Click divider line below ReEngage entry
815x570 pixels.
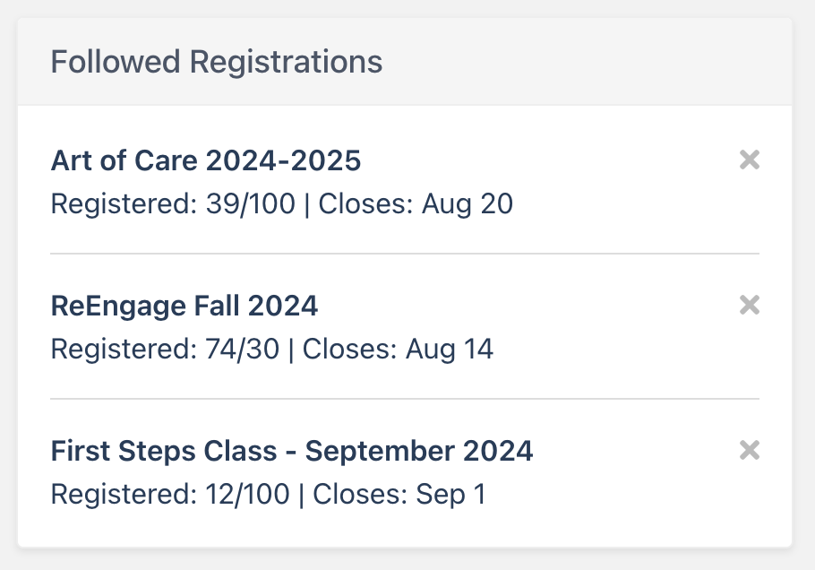point(405,399)
